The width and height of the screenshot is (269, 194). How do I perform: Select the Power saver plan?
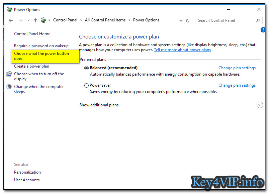pyautogui.click(x=86, y=85)
